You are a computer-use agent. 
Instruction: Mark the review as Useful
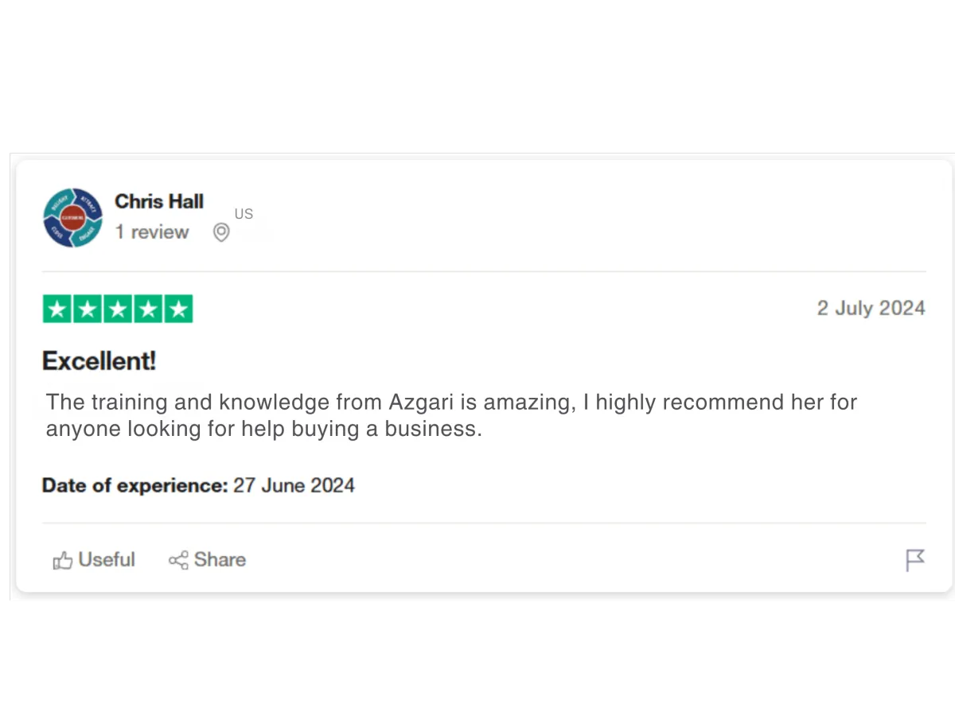click(107, 560)
